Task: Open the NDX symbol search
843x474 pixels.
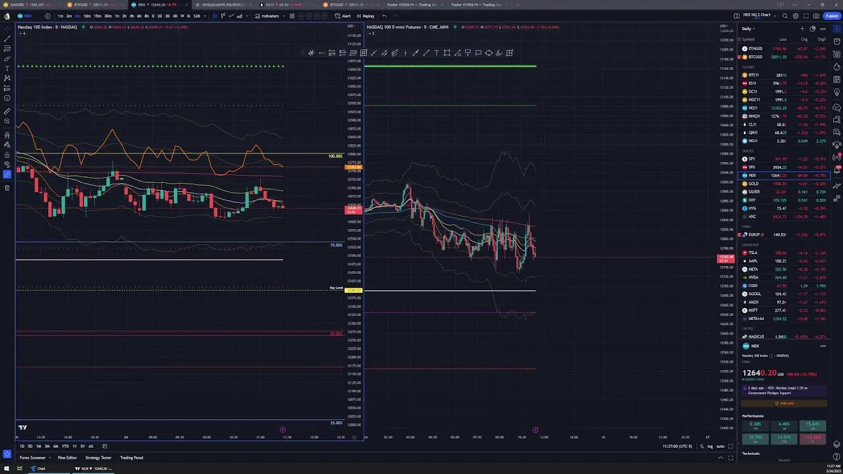Action: [x=25, y=16]
